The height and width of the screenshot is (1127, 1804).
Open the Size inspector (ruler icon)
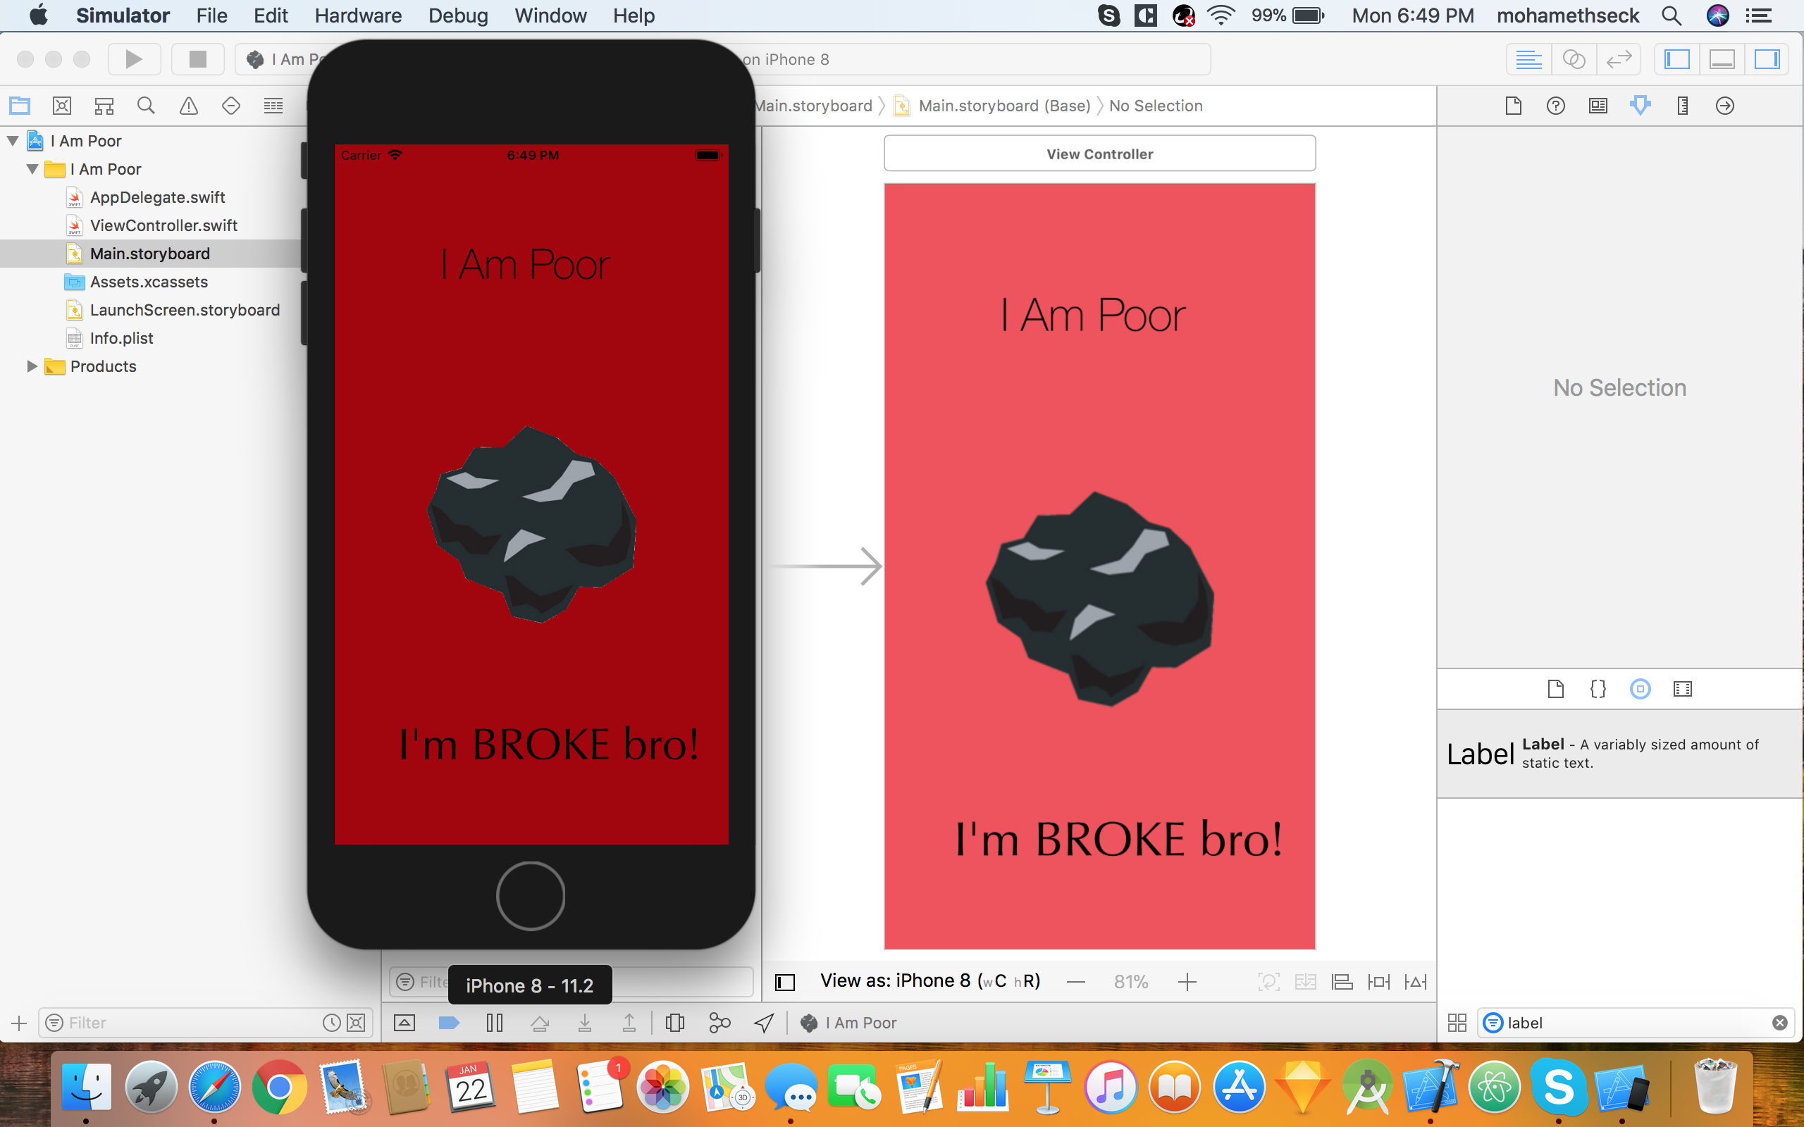[1683, 105]
